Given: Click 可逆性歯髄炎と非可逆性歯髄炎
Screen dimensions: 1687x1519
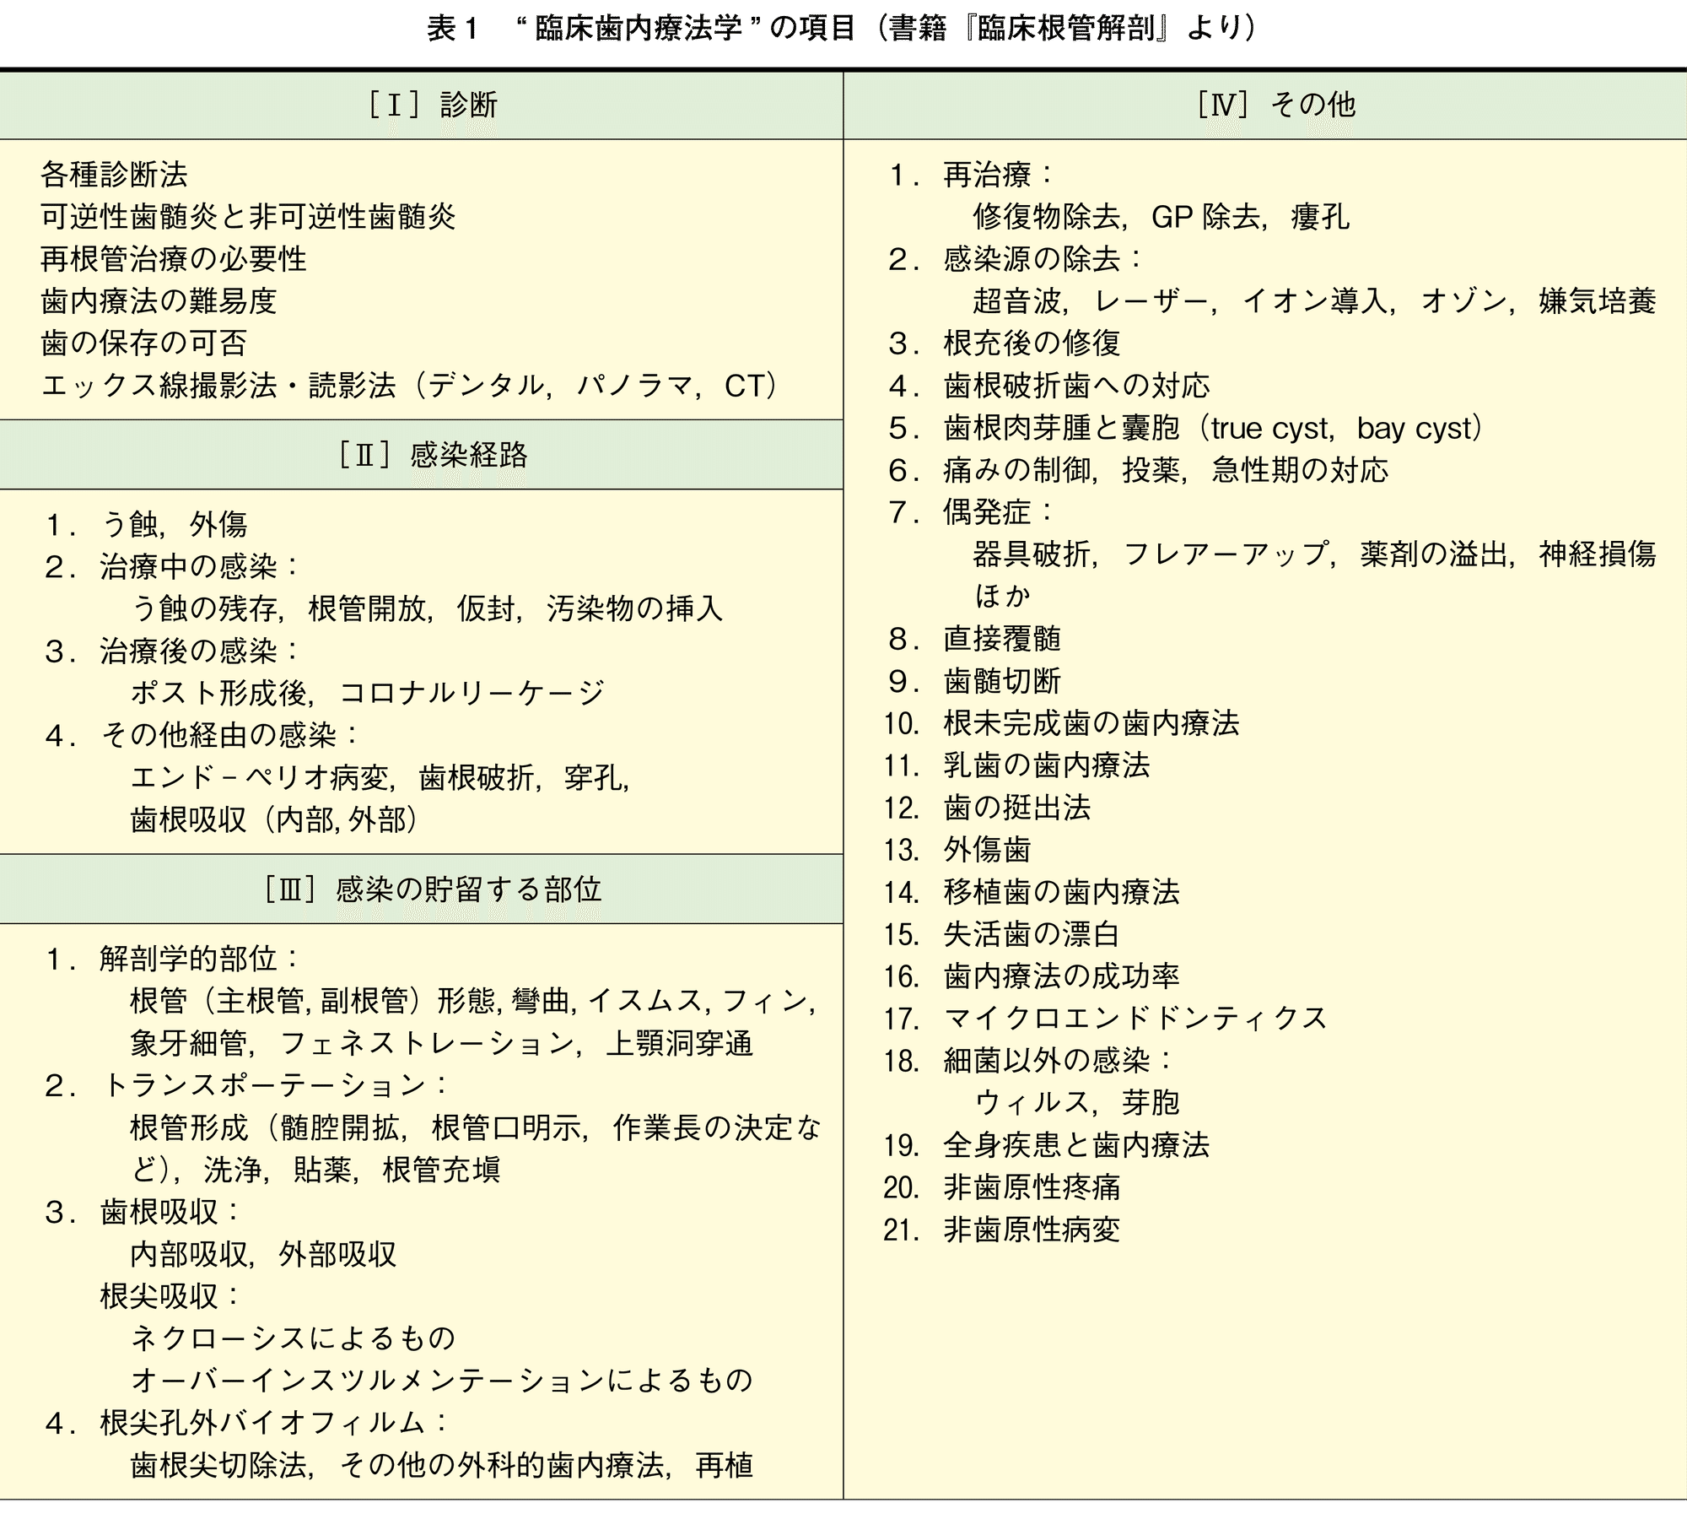Looking at the screenshot, I should 248,217.
